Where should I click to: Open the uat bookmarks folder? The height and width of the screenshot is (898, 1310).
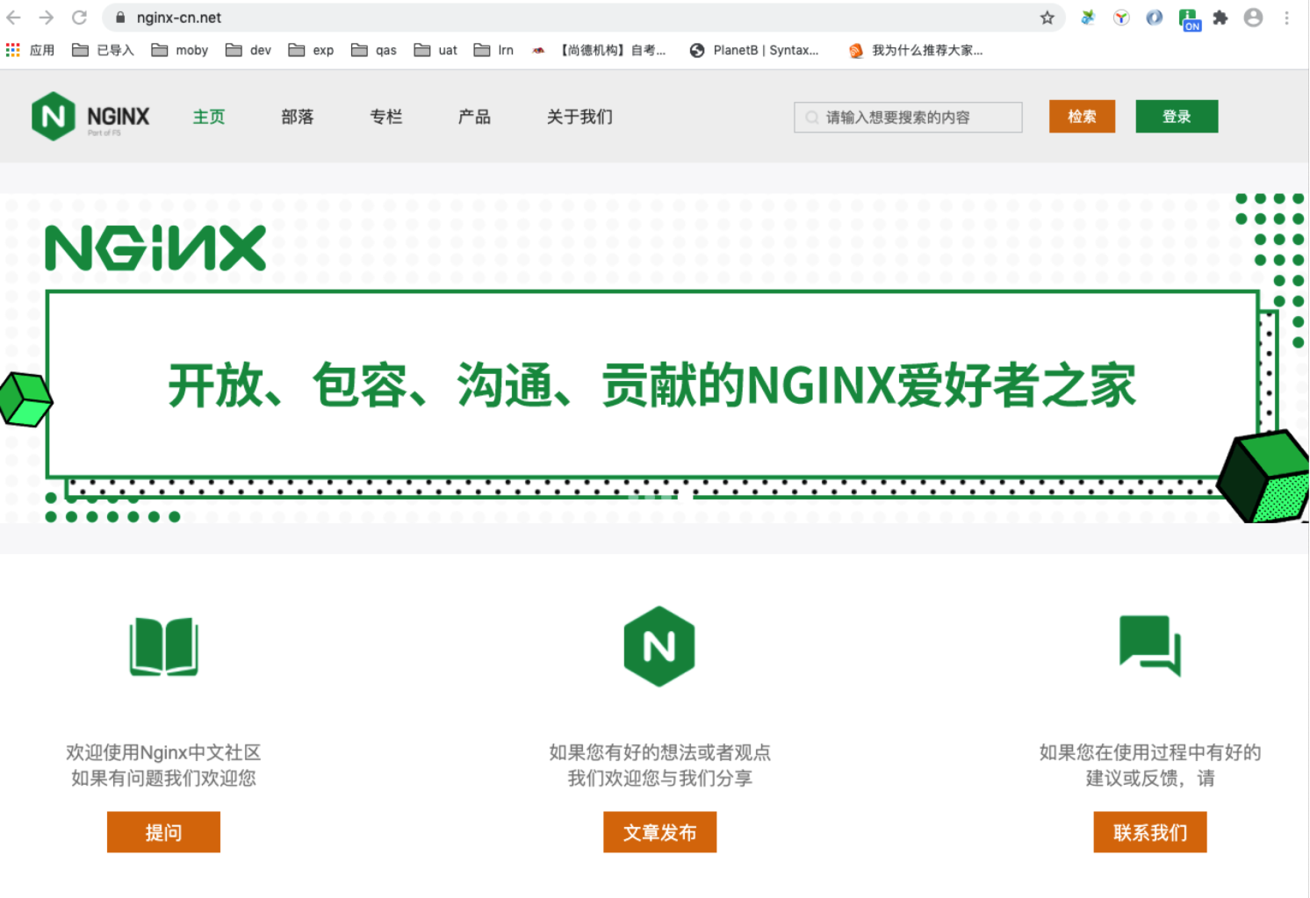[x=436, y=50]
